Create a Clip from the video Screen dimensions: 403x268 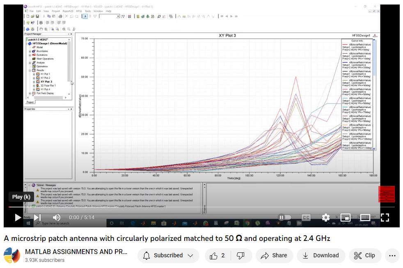point(365,255)
